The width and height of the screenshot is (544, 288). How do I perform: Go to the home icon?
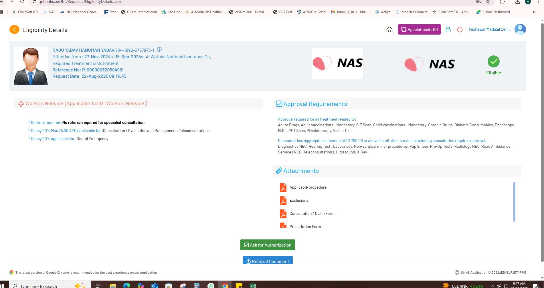coord(389,29)
